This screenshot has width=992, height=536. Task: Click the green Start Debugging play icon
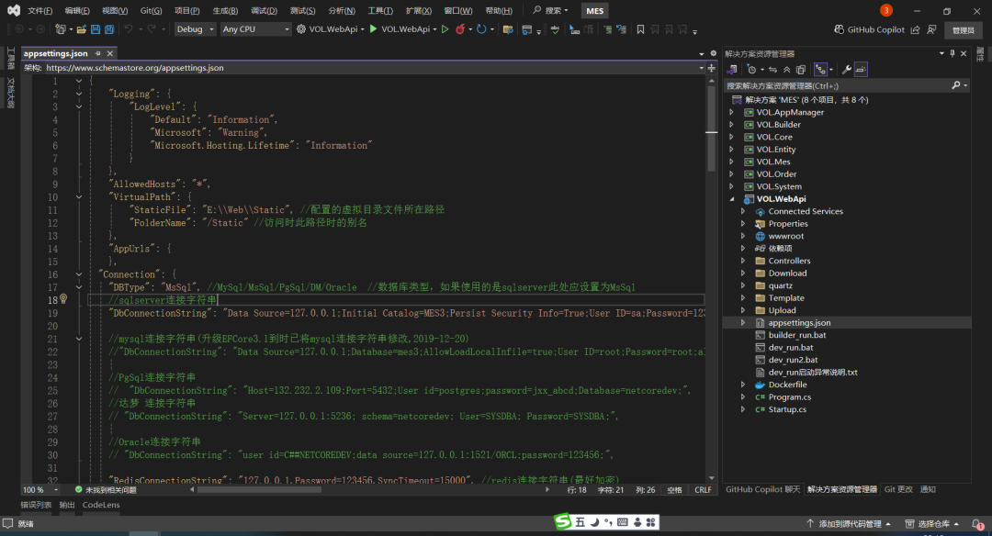tap(373, 29)
